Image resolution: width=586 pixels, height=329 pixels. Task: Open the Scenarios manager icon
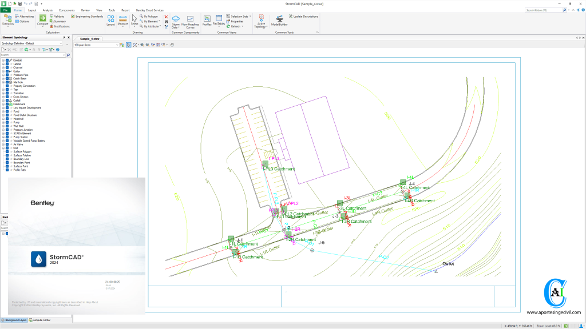click(x=8, y=20)
